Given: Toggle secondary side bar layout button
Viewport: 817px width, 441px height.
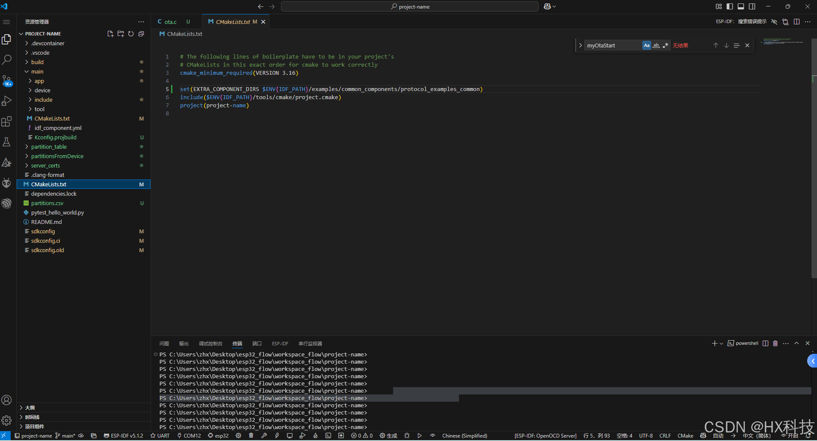Looking at the screenshot, I should tap(752, 6).
